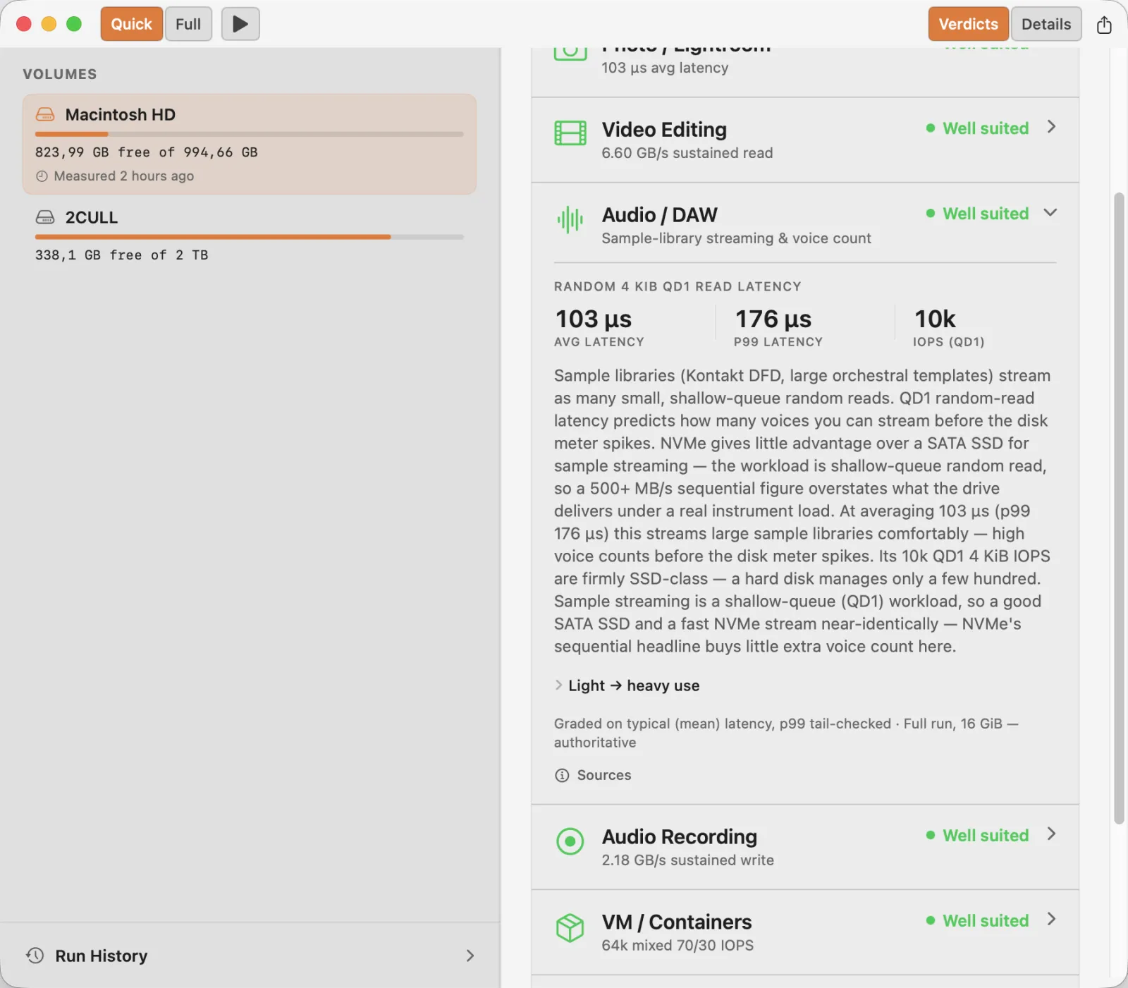
Task: Click the Macintosh HD drive icon
Action: 45,114
